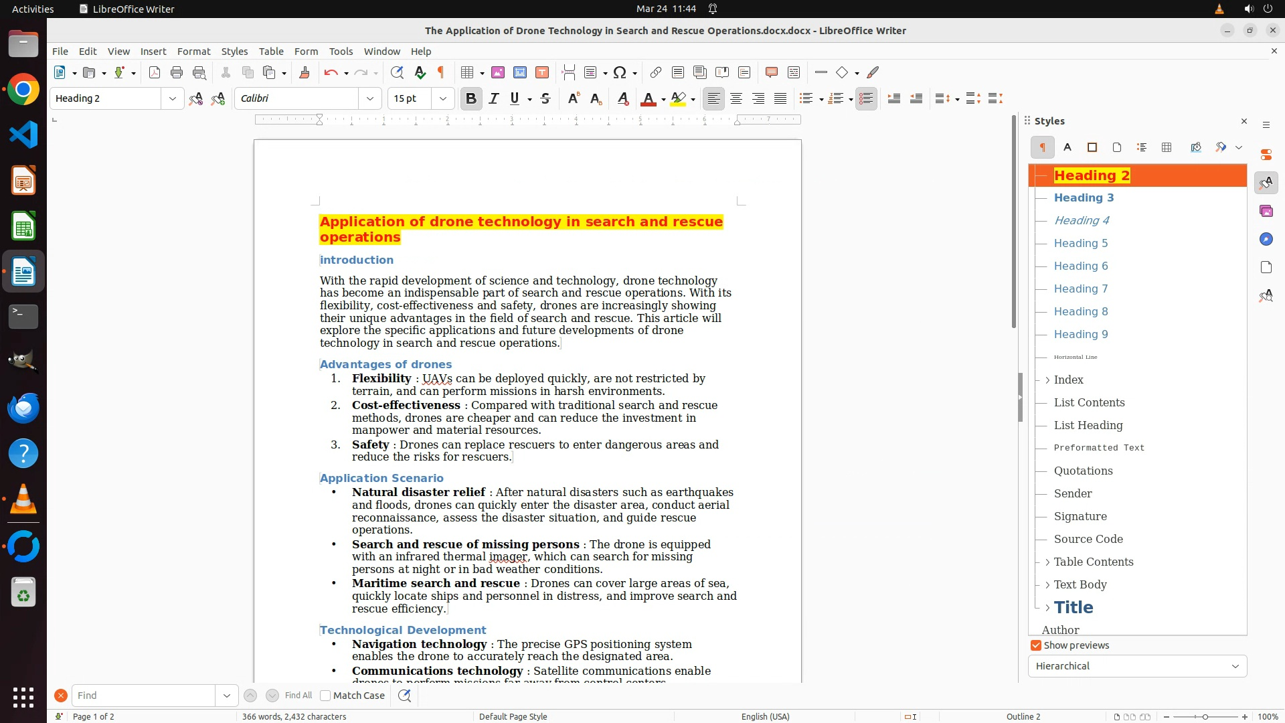The width and height of the screenshot is (1285, 723).
Task: Click the Insert Special Character omega icon
Action: click(620, 72)
